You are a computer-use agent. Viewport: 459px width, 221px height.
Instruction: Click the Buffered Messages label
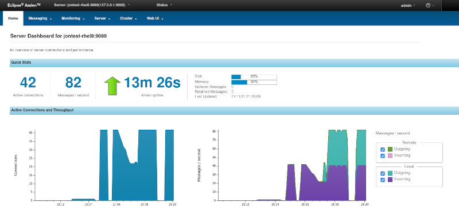coord(211,87)
